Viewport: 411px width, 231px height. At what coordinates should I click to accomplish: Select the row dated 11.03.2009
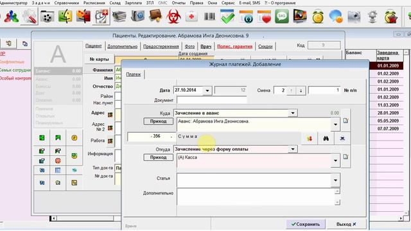click(388, 105)
